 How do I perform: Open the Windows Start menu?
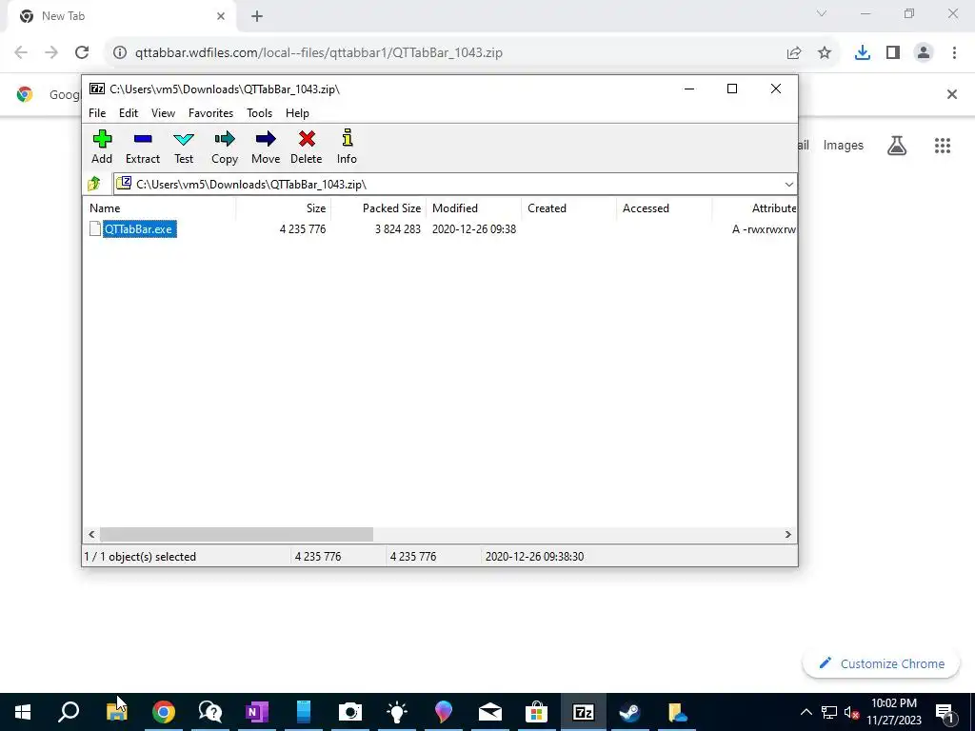pos(23,712)
